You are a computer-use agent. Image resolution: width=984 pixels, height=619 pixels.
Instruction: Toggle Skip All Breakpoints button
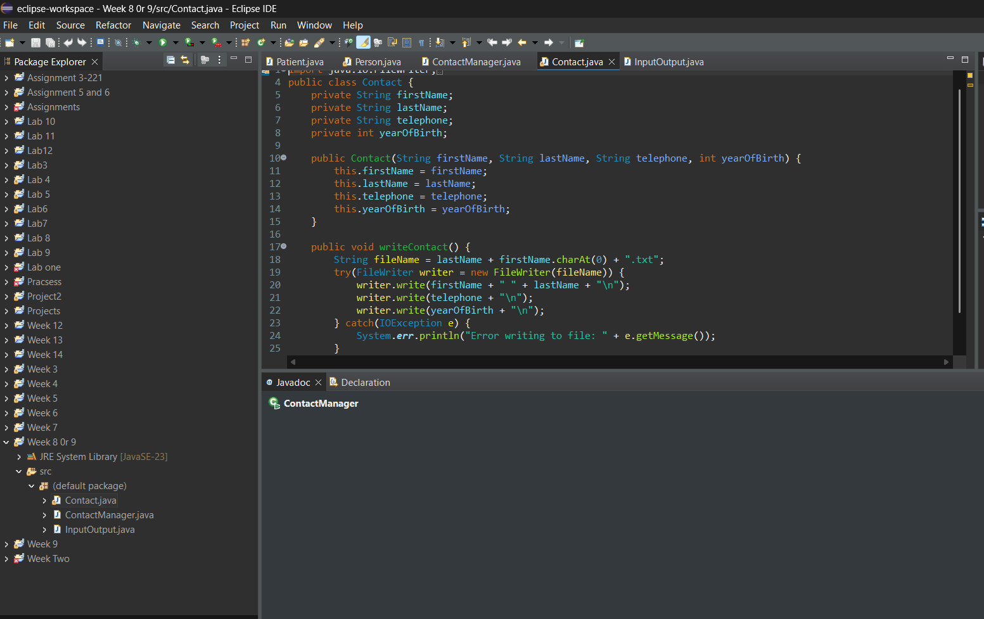118,42
